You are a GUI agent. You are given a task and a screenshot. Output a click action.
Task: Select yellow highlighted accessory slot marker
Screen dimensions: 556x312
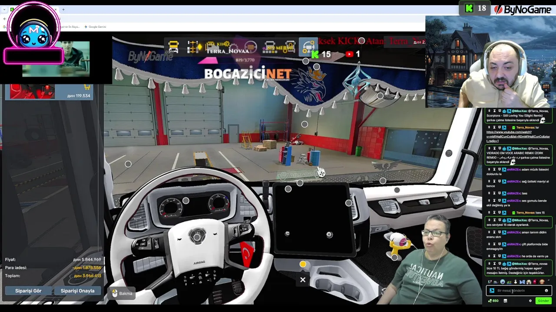tap(303, 264)
